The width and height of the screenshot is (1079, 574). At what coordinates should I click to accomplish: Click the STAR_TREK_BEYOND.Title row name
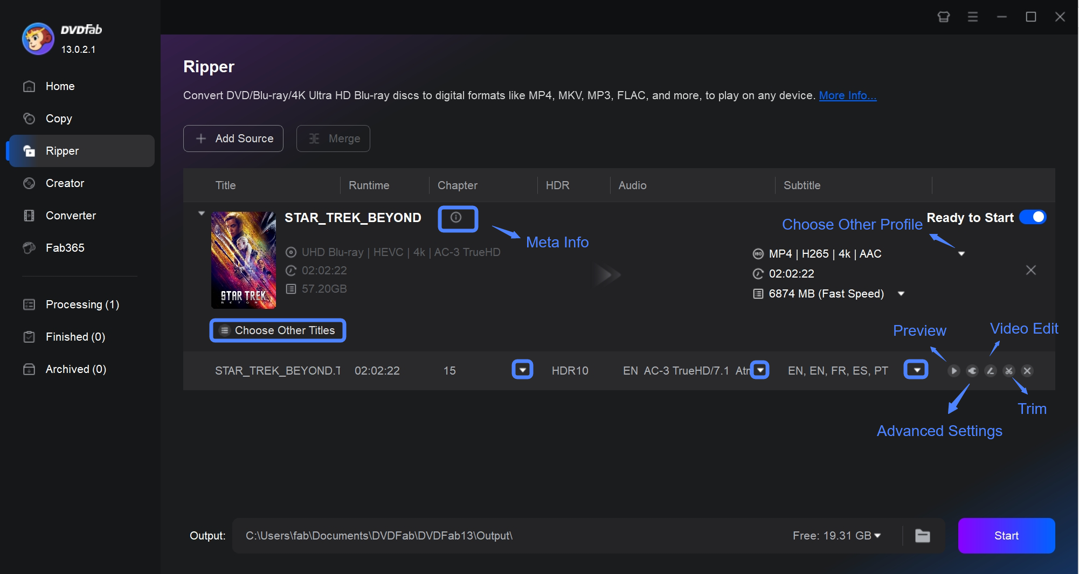tap(278, 371)
